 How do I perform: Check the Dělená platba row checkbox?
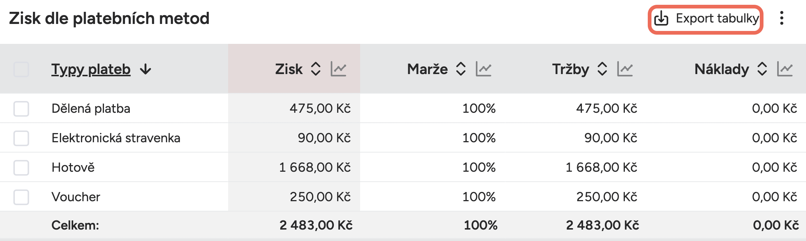(21, 109)
